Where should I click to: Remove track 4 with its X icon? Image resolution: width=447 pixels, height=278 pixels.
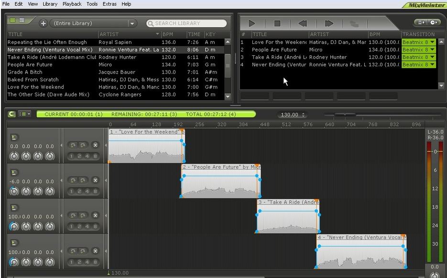(95, 251)
